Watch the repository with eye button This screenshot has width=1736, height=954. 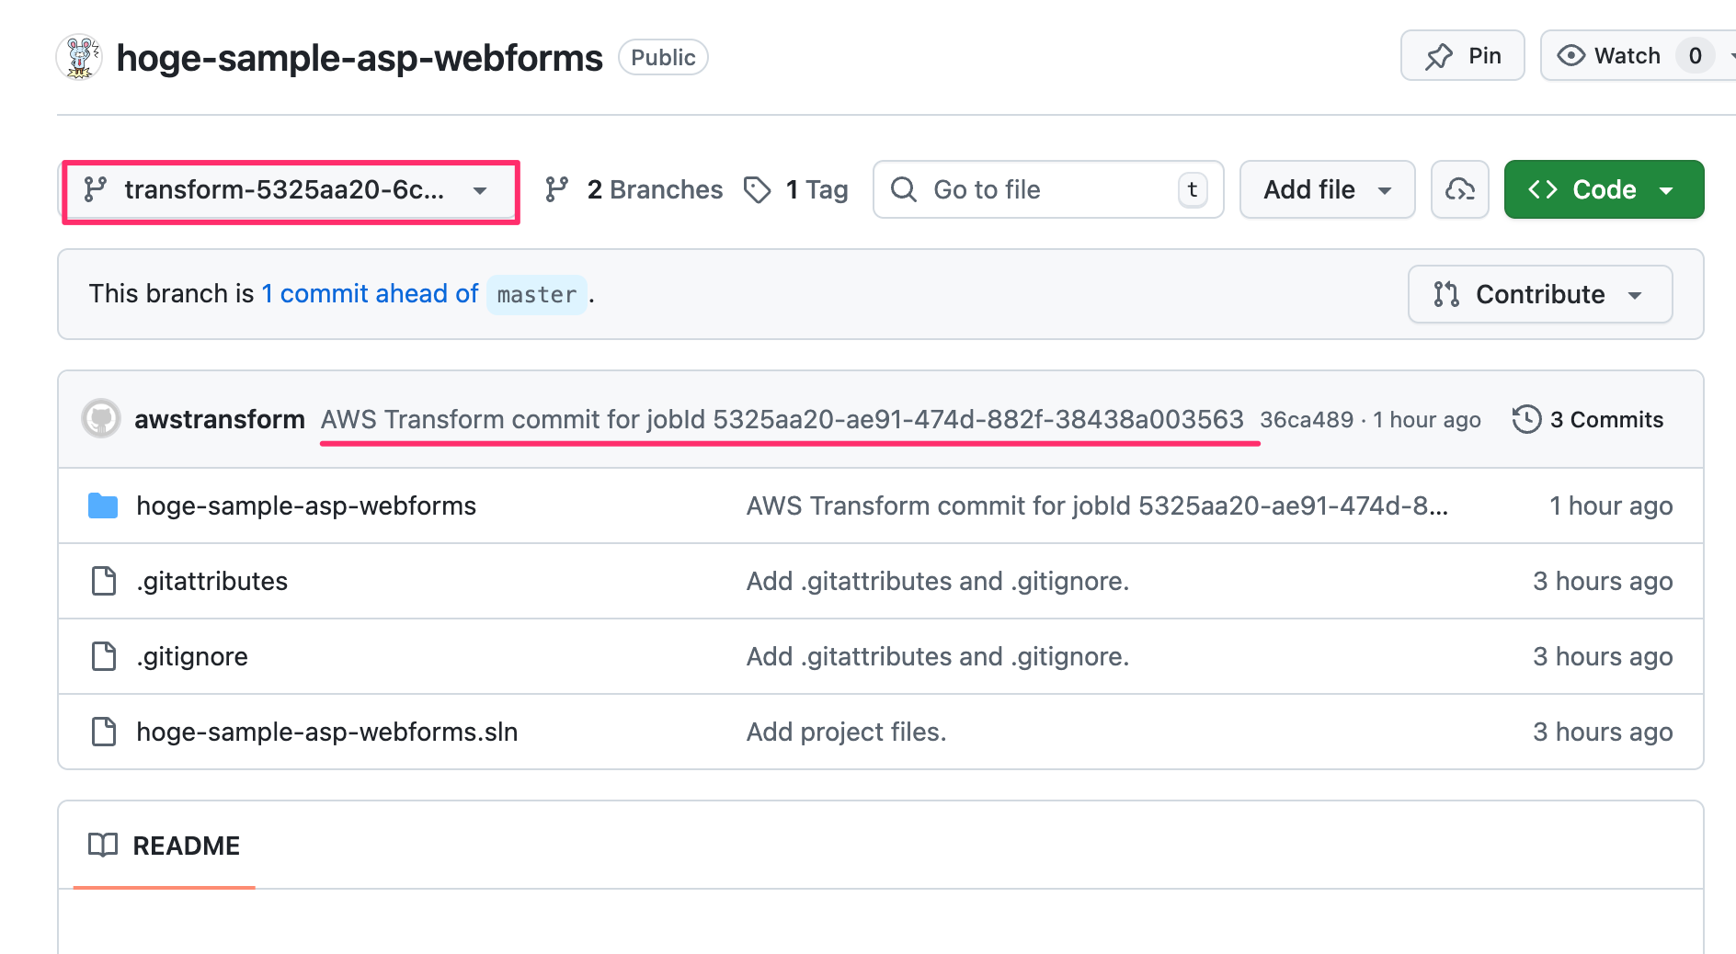point(1609,56)
